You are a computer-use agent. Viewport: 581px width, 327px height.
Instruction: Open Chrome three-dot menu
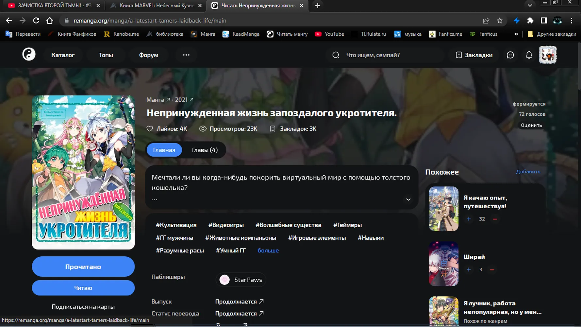click(x=571, y=20)
